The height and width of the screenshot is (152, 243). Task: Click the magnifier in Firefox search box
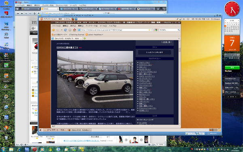179,30
